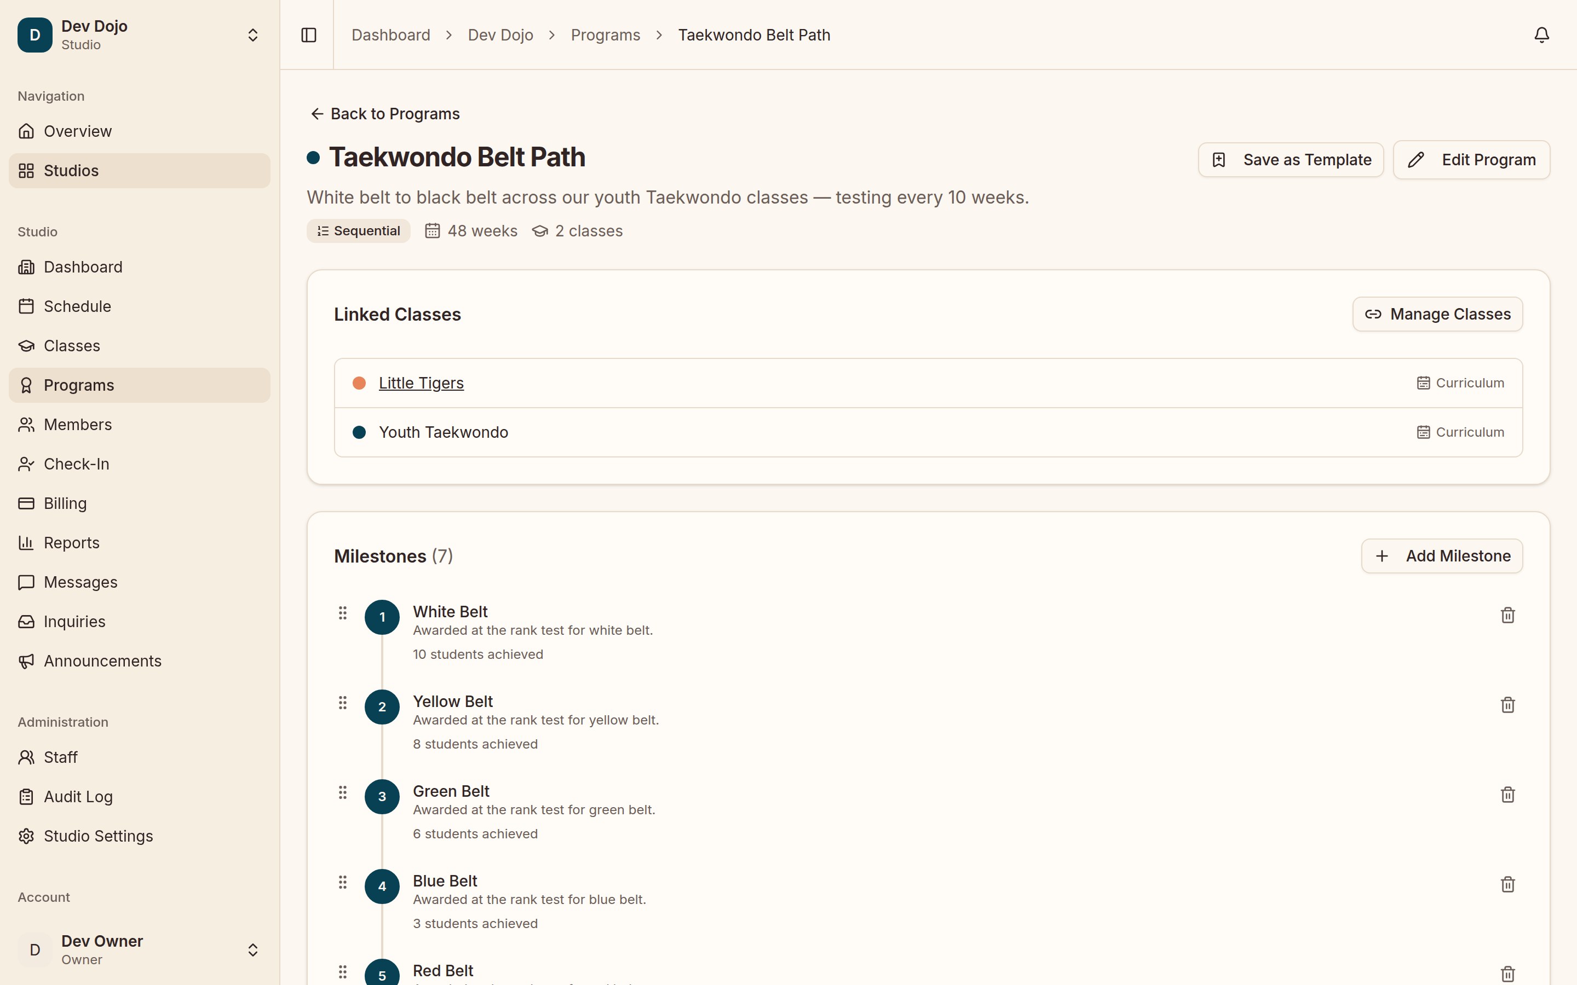Click the Sequential badge

coord(359,230)
